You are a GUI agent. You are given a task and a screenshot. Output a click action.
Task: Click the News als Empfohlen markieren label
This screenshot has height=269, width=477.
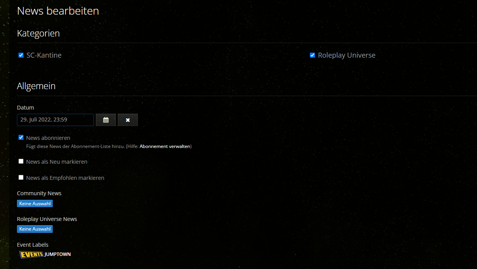pos(65,178)
